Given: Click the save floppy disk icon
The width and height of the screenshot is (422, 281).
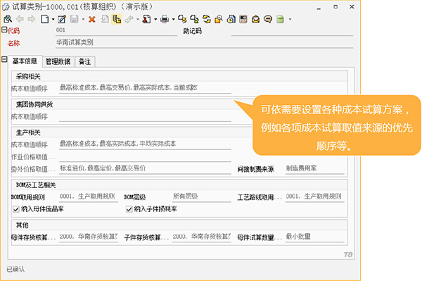Looking at the screenshot, I should (75, 19).
